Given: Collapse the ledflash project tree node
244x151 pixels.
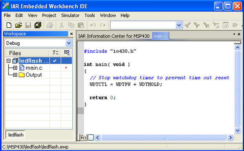Looking at the screenshot, I should point(9,61).
